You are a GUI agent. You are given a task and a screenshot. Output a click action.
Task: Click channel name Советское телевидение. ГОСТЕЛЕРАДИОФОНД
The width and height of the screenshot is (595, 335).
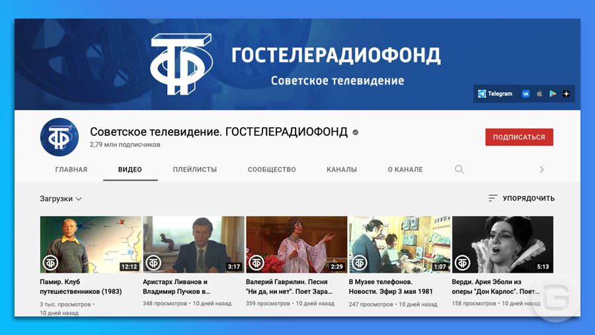pyautogui.click(x=219, y=132)
